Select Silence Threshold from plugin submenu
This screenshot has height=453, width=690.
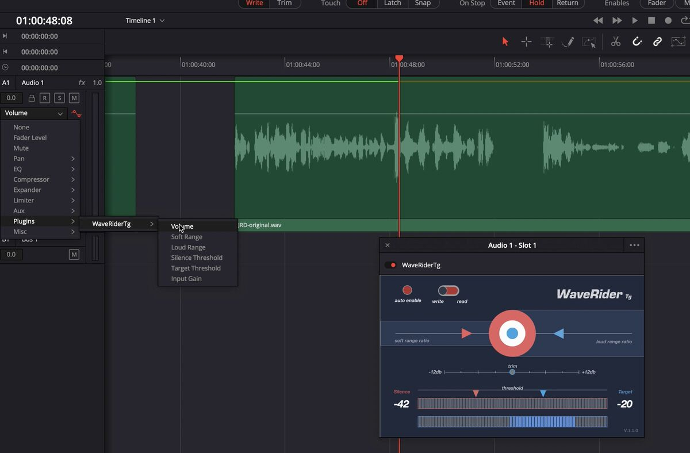pos(197,258)
